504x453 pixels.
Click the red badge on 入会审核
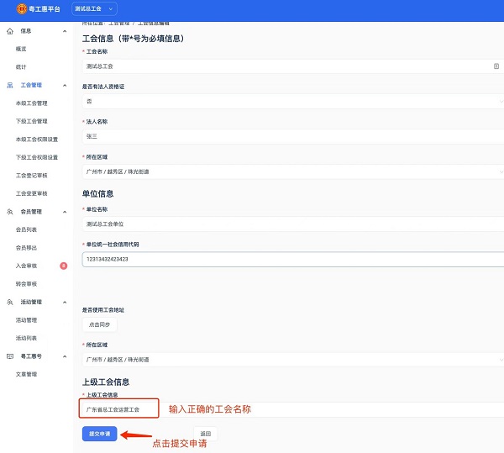[x=64, y=266]
